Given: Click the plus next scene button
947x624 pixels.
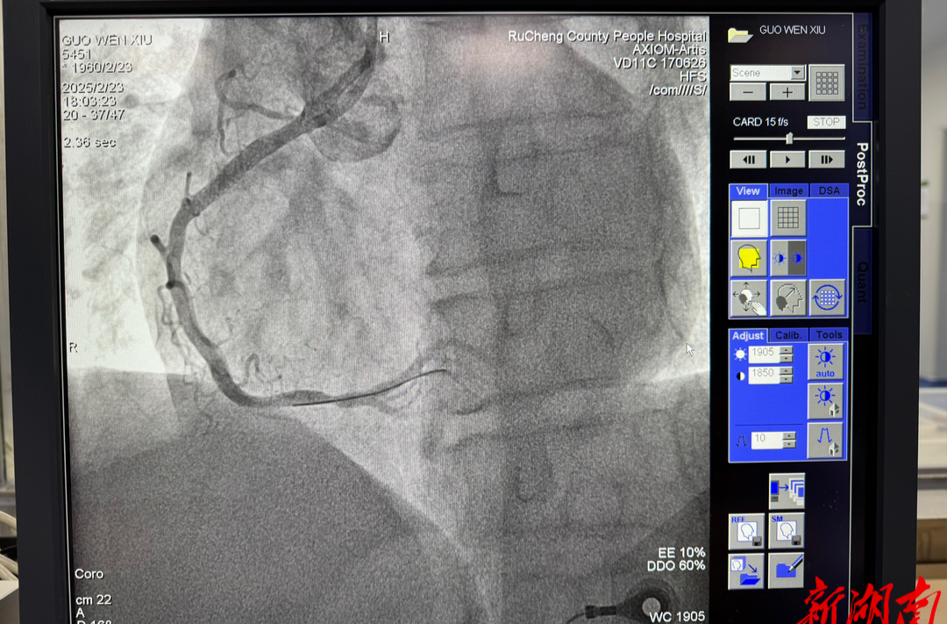Looking at the screenshot, I should [x=787, y=92].
